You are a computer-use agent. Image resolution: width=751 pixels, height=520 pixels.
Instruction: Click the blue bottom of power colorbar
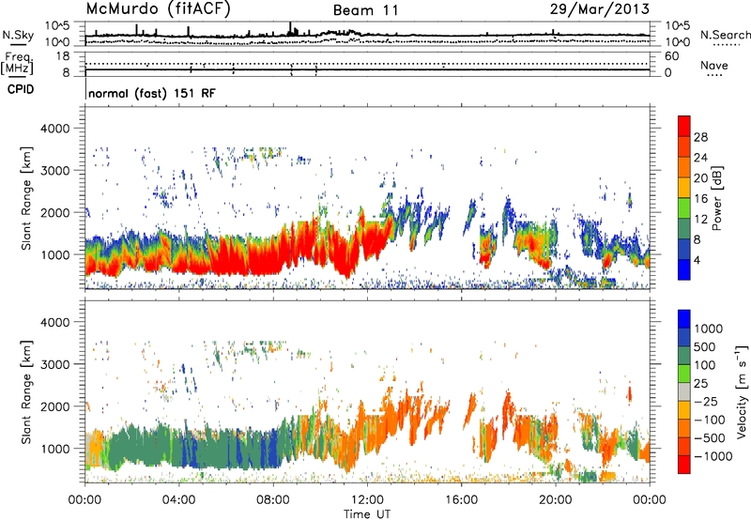[x=684, y=269]
